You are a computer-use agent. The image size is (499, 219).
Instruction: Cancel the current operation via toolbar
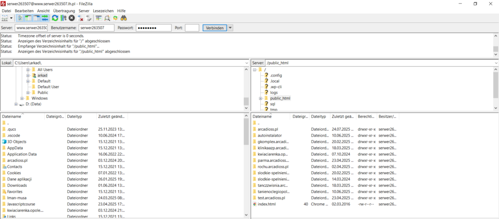72,18
